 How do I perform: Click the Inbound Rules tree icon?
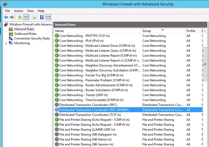coord(11,29)
